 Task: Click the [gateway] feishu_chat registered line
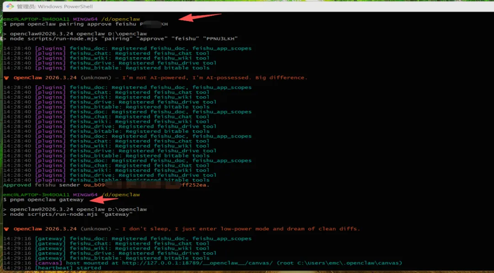[106, 243]
